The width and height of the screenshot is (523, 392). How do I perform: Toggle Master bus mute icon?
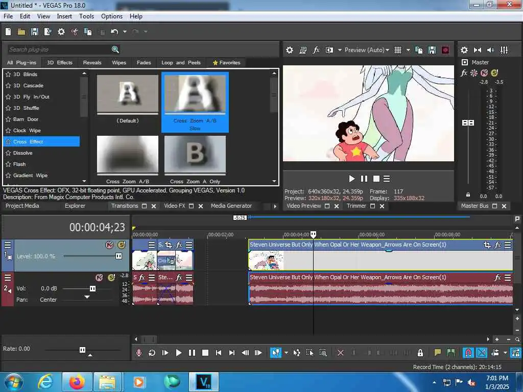tap(484, 72)
